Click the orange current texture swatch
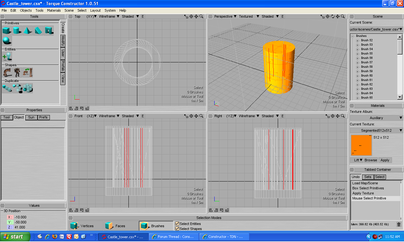This screenshot has width=404, height=242. click(361, 145)
